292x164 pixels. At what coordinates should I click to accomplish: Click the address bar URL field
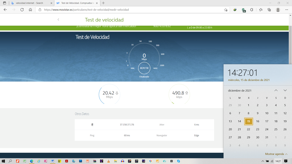tap(132, 10)
